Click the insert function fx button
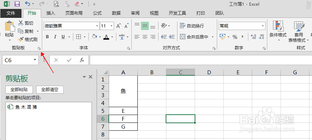 82,60
